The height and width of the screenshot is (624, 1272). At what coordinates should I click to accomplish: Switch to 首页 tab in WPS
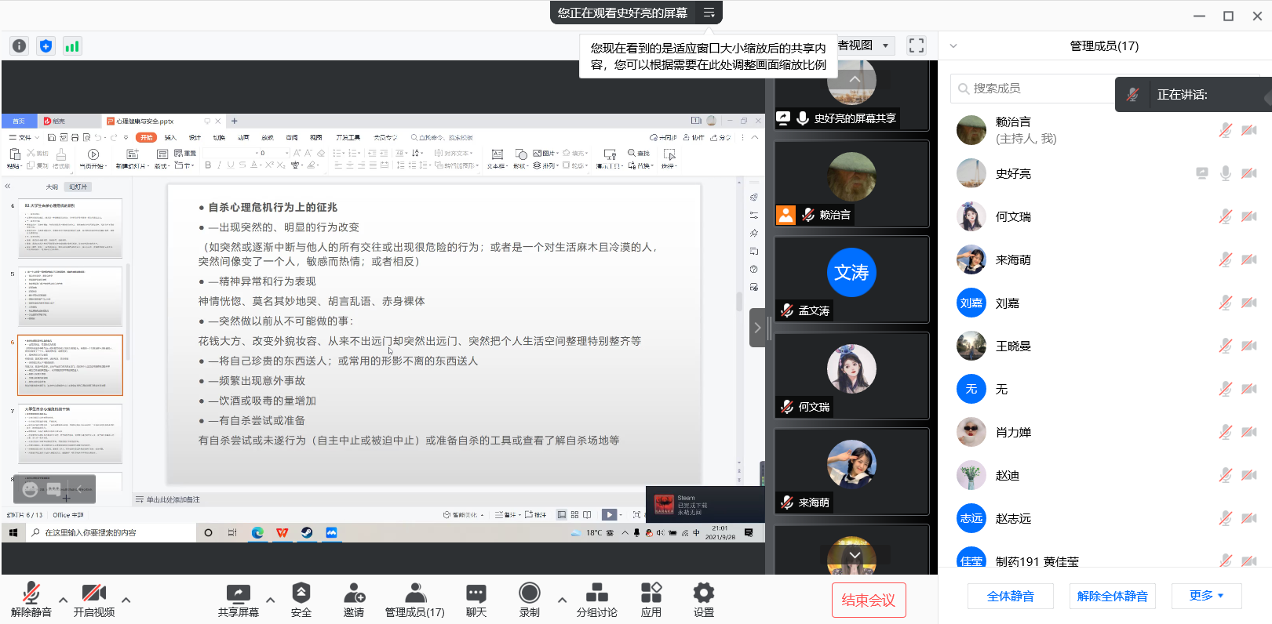[x=19, y=121]
